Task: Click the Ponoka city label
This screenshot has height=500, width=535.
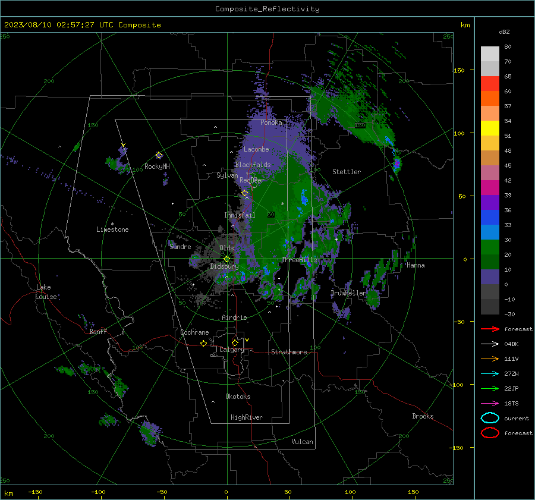Action: click(271, 122)
